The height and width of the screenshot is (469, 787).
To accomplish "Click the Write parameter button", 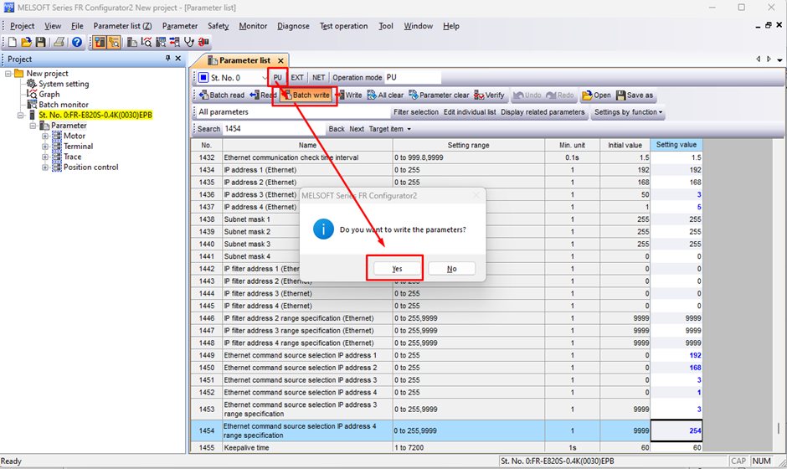I will click(x=349, y=95).
